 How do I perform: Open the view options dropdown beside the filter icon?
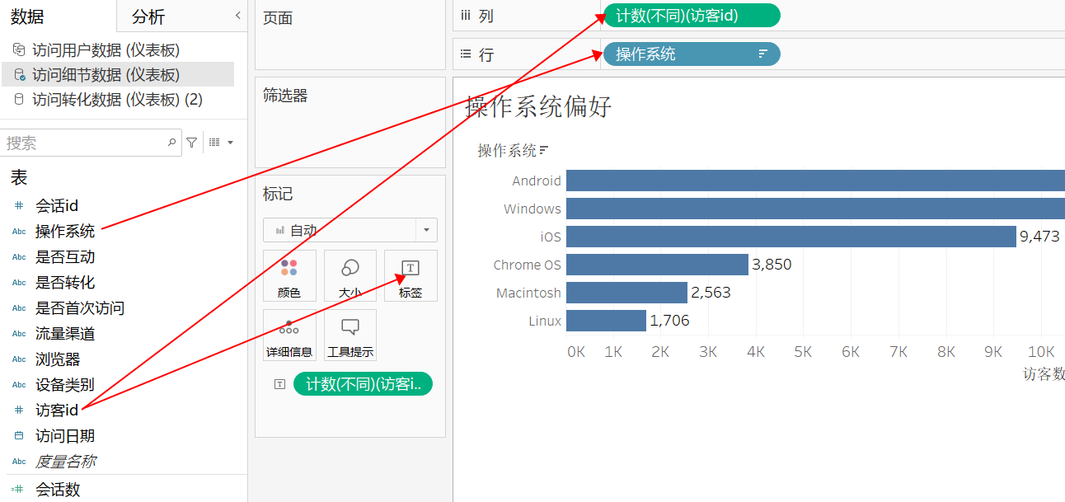(221, 143)
